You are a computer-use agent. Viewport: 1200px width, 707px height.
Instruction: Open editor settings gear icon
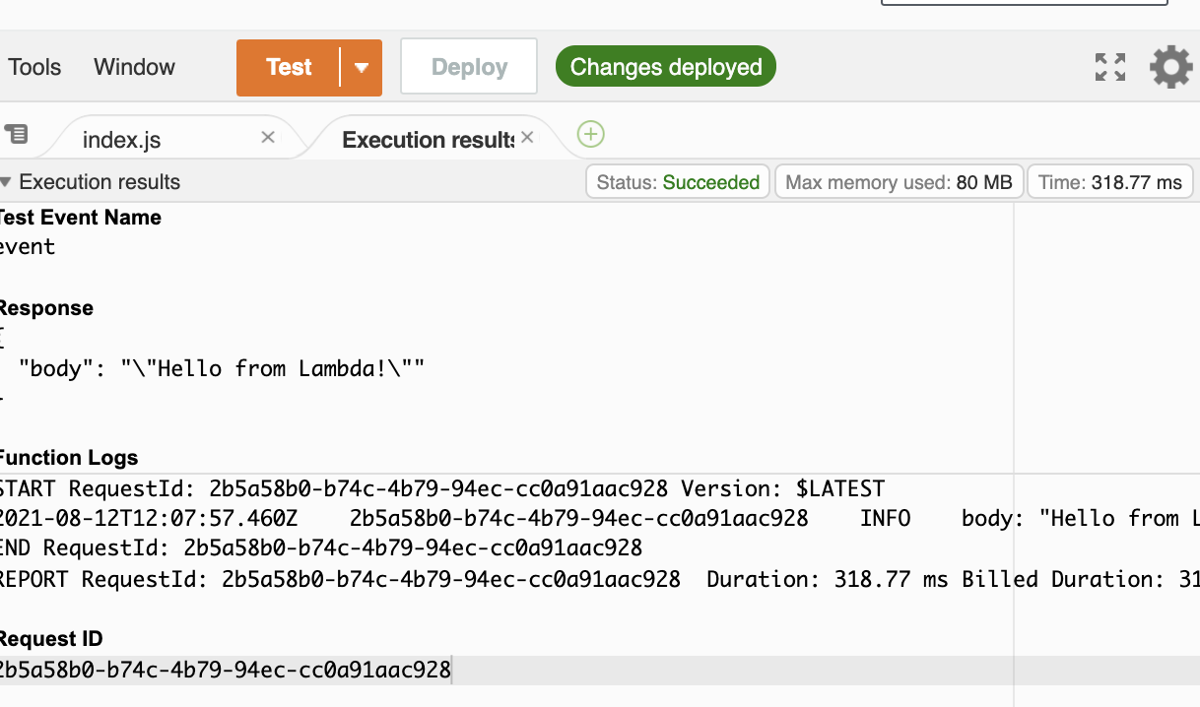[x=1170, y=67]
